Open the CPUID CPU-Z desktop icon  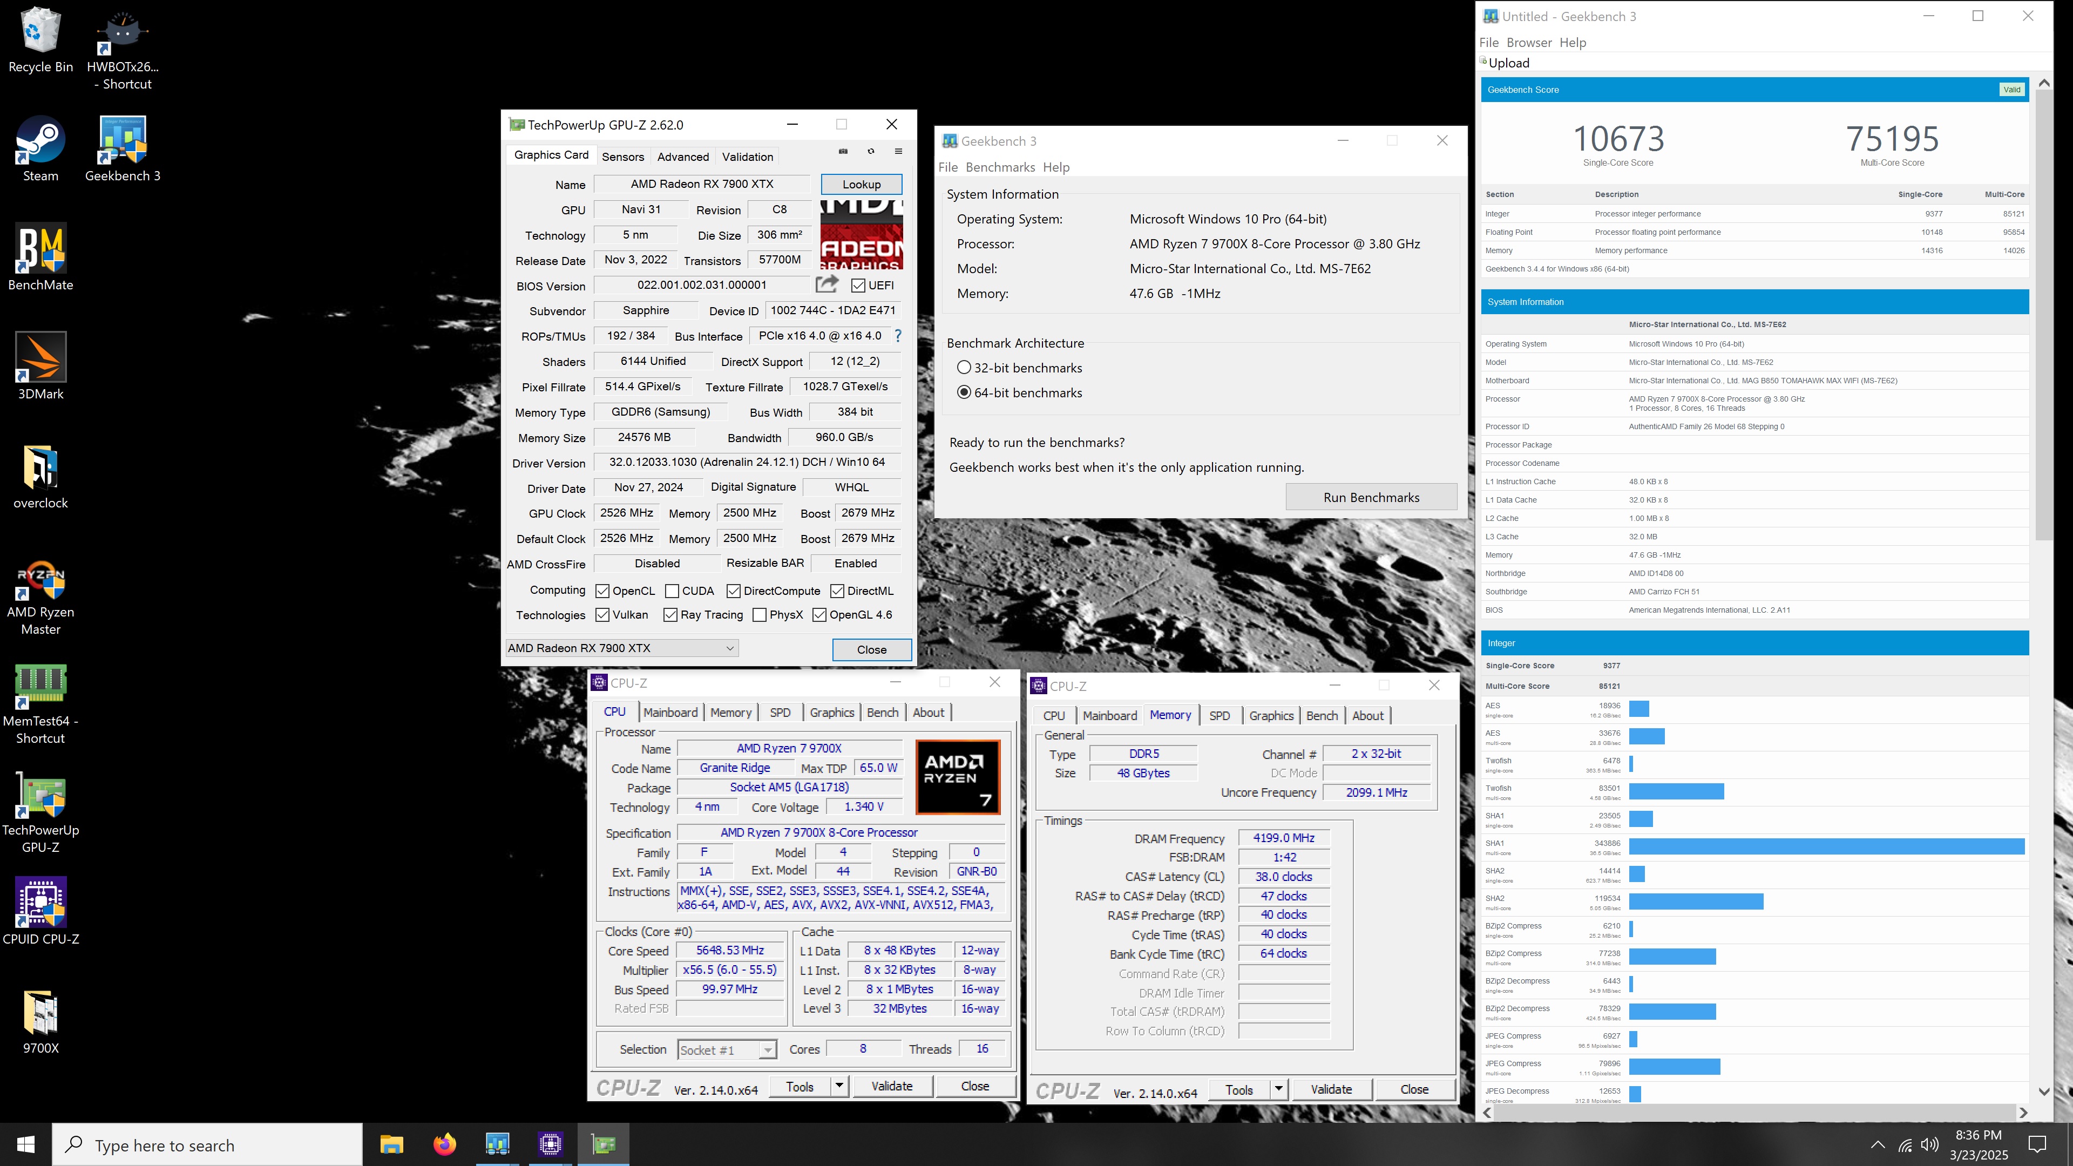[x=40, y=911]
